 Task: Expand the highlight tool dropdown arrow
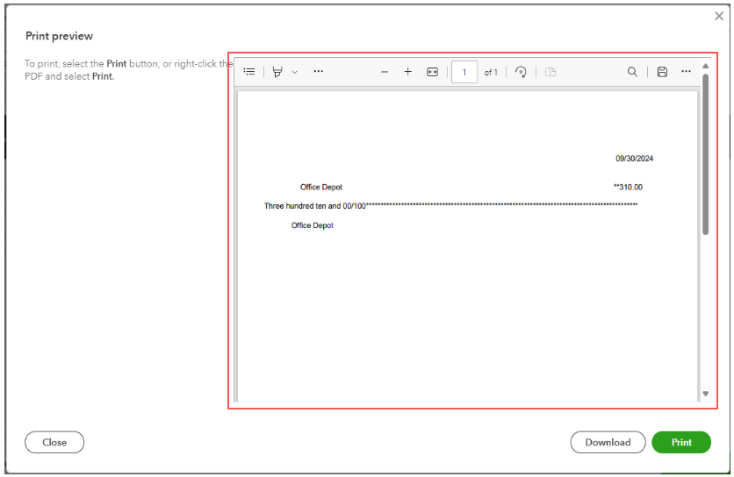click(294, 72)
